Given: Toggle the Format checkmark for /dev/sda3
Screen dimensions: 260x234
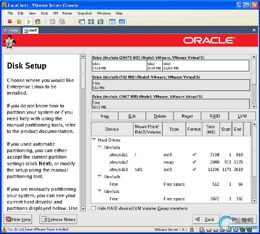Looking at the screenshot, I should click(x=194, y=169).
